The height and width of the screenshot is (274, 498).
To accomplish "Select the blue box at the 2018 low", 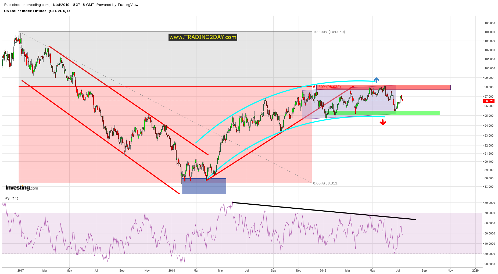I will pos(204,186).
